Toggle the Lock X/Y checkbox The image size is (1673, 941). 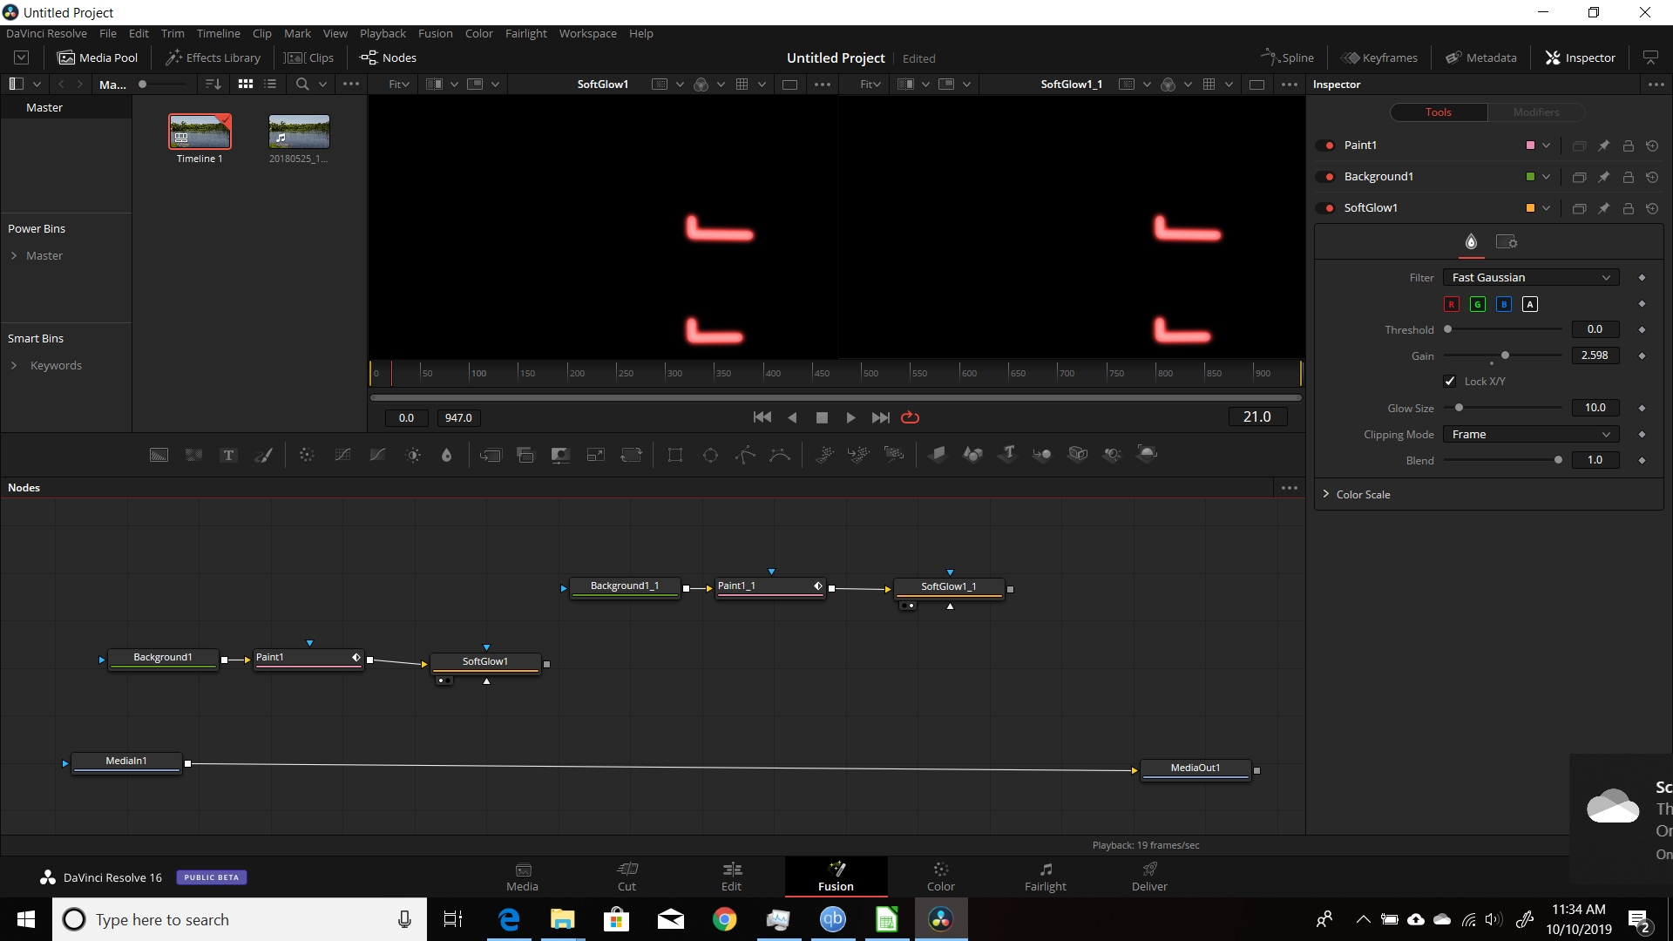click(x=1450, y=381)
